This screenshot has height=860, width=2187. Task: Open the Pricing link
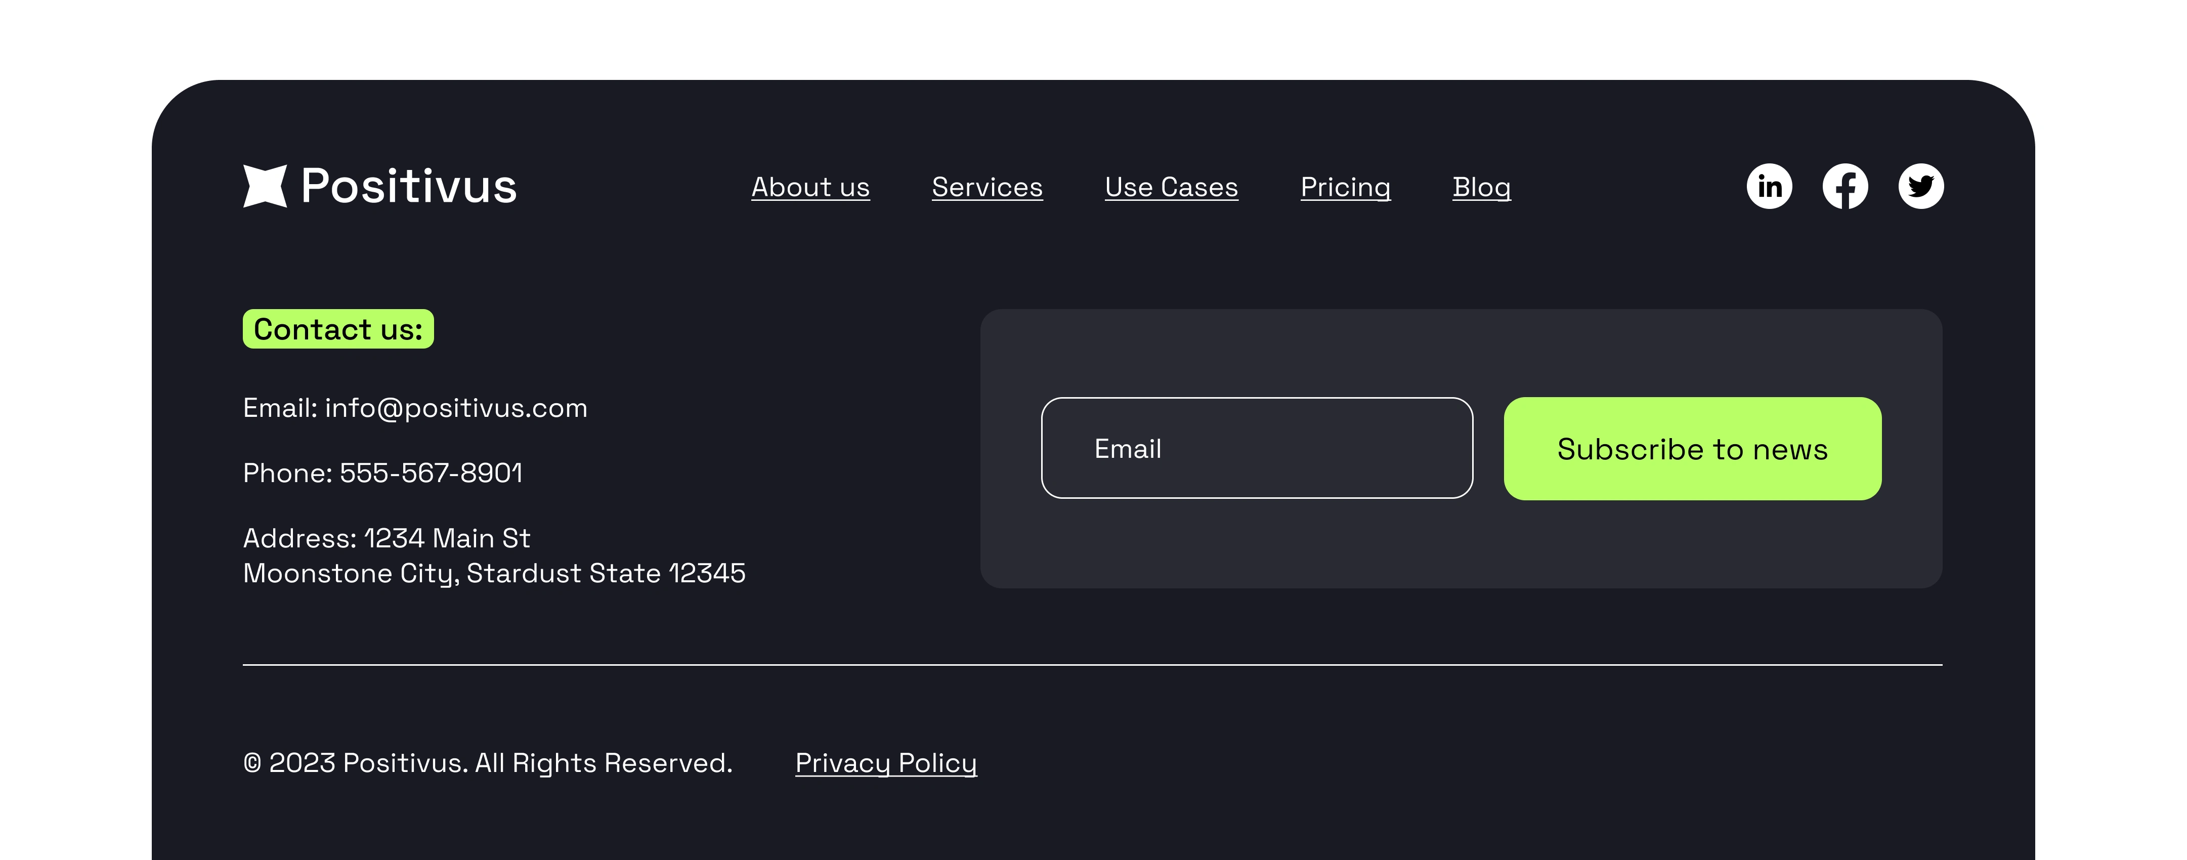tap(1346, 187)
